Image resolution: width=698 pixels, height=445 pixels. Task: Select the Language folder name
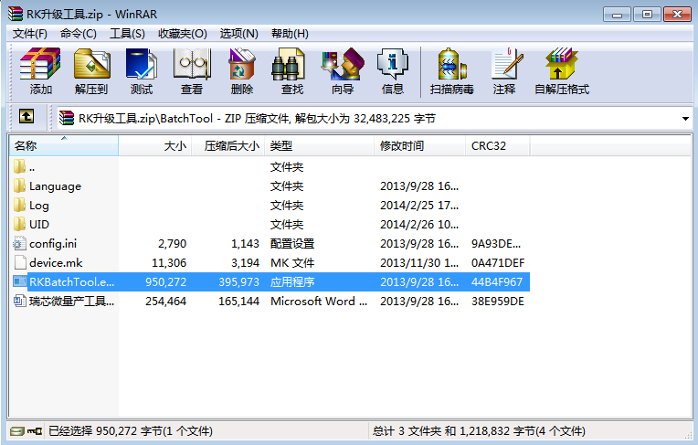click(55, 186)
